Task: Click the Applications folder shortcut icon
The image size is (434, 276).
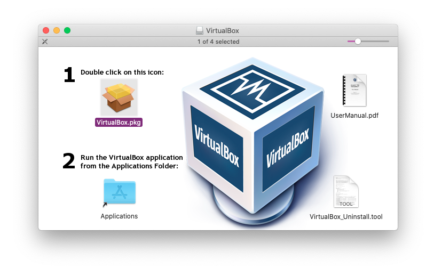Action: tap(119, 193)
